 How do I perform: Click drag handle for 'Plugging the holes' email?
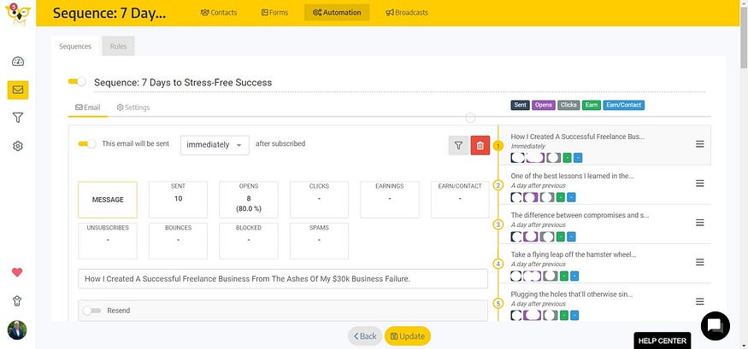[700, 301]
